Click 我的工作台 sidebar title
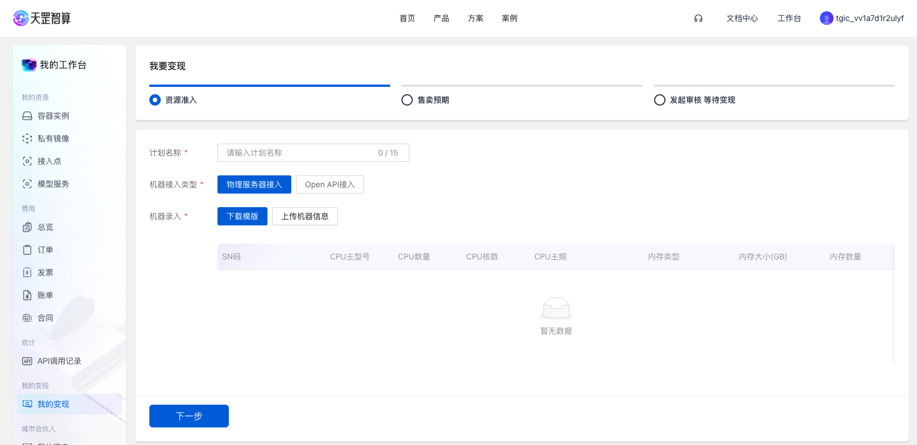 63,65
